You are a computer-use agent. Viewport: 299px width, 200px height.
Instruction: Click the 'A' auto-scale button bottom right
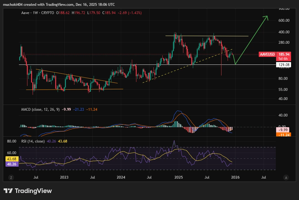click(286, 177)
